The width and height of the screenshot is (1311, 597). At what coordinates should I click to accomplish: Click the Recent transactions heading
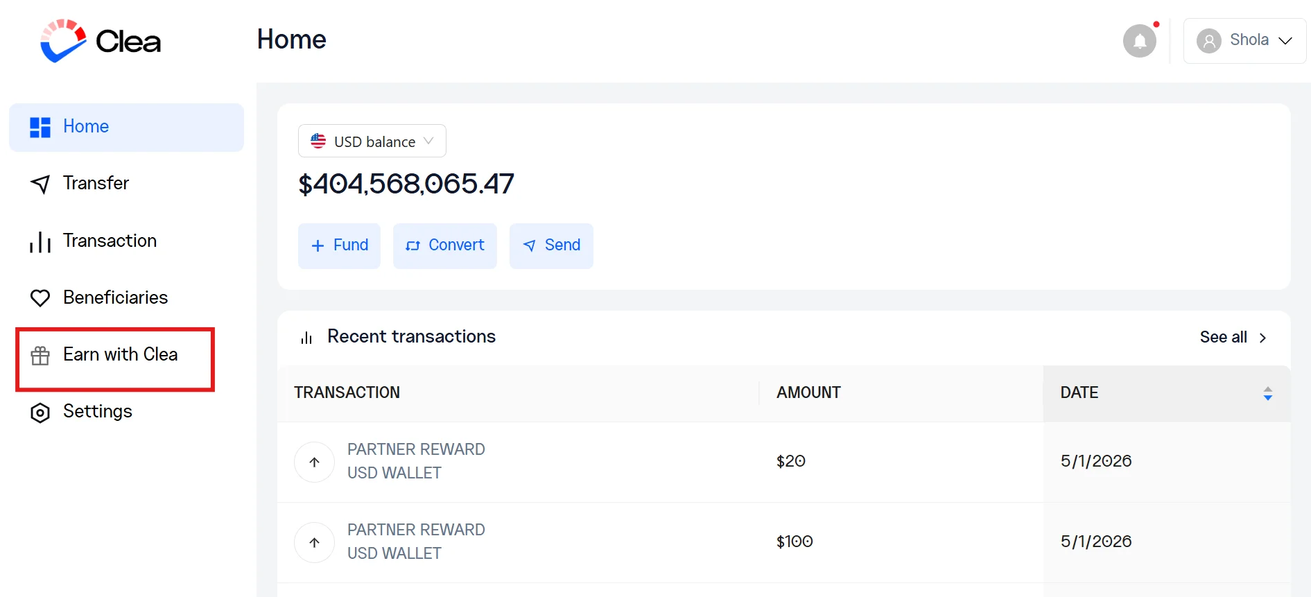tap(411, 336)
